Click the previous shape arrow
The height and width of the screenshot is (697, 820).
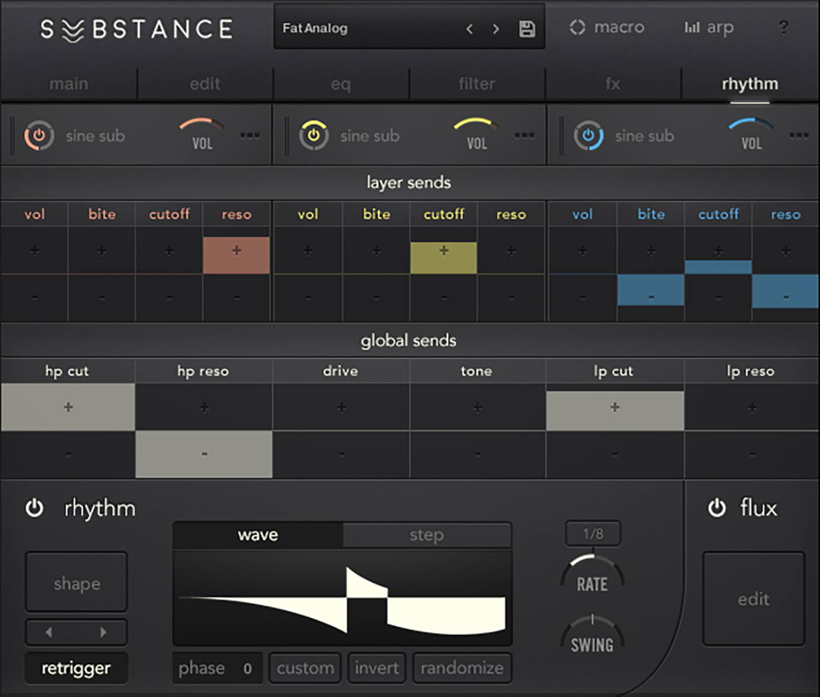point(48,632)
